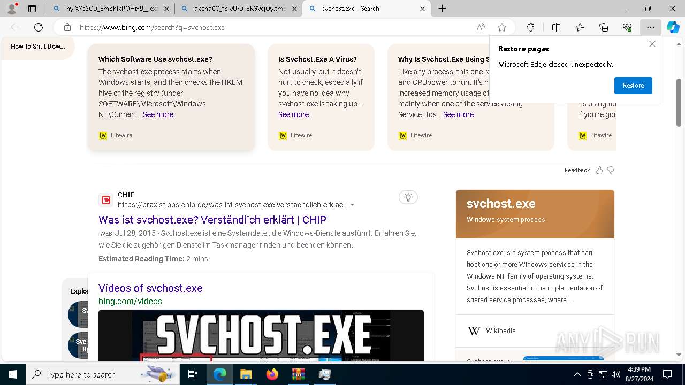Click the 'How to Shut Dow...' chip
685x385 pixels.
[37, 47]
